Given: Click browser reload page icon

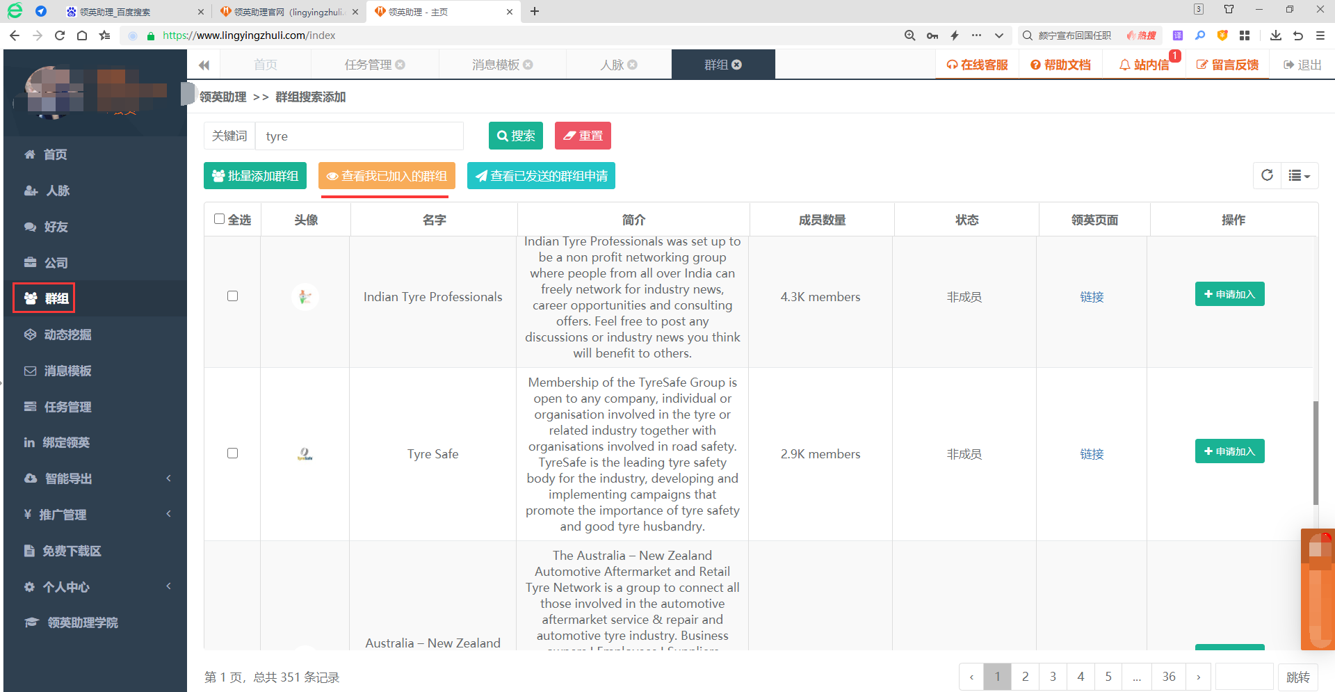Looking at the screenshot, I should tap(60, 35).
